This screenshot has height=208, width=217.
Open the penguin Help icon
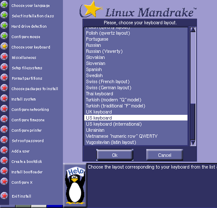pos(75,185)
